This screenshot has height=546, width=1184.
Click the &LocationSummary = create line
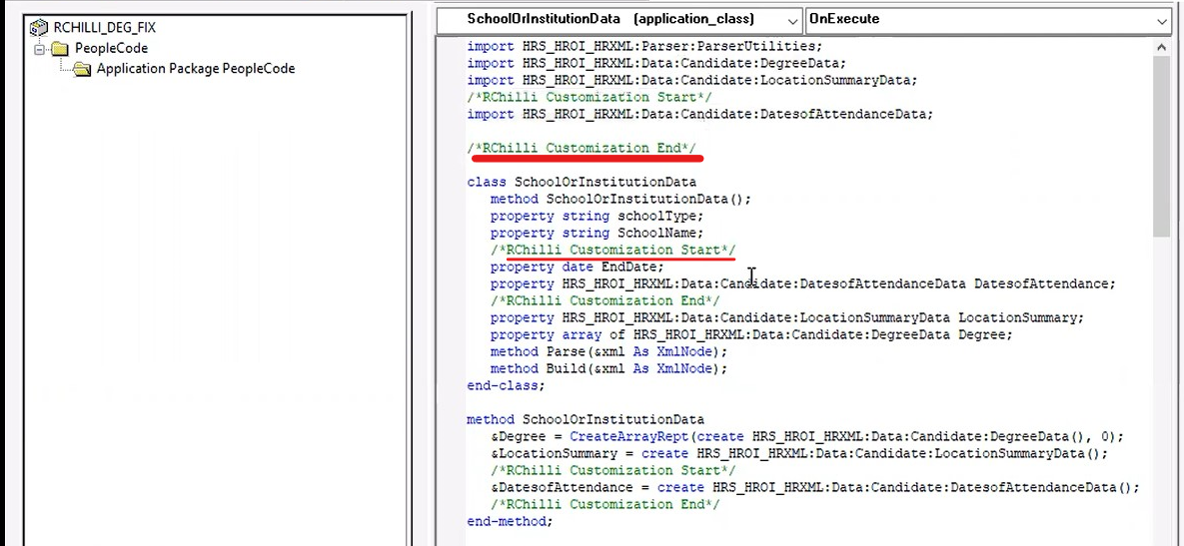click(799, 453)
